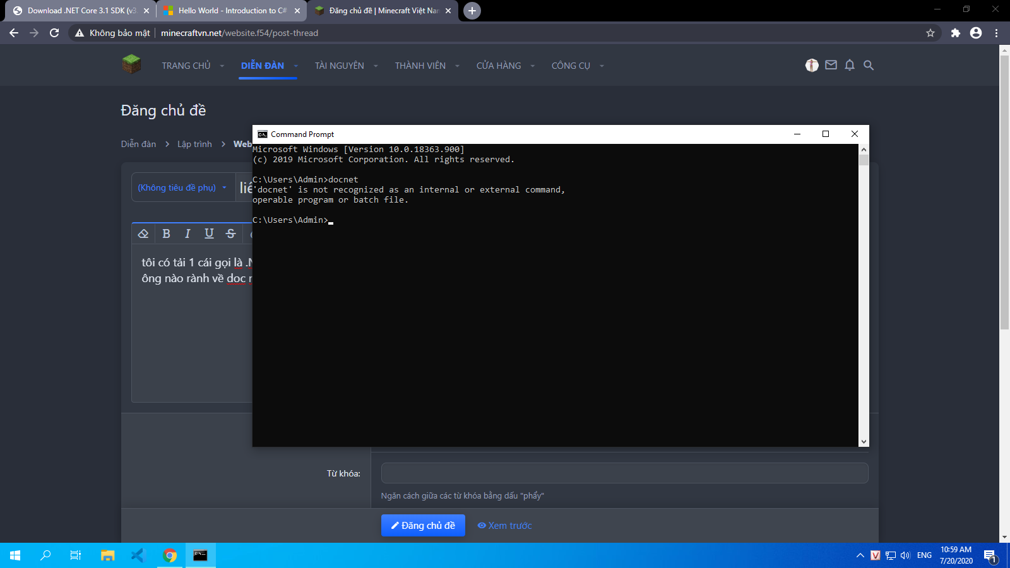The image size is (1010, 568).
Task: Click the eraser remove-formatting icon
Action: [143, 234]
